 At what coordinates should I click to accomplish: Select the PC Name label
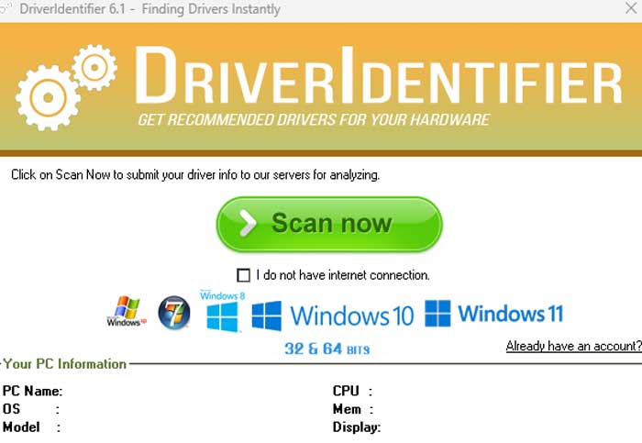point(32,391)
